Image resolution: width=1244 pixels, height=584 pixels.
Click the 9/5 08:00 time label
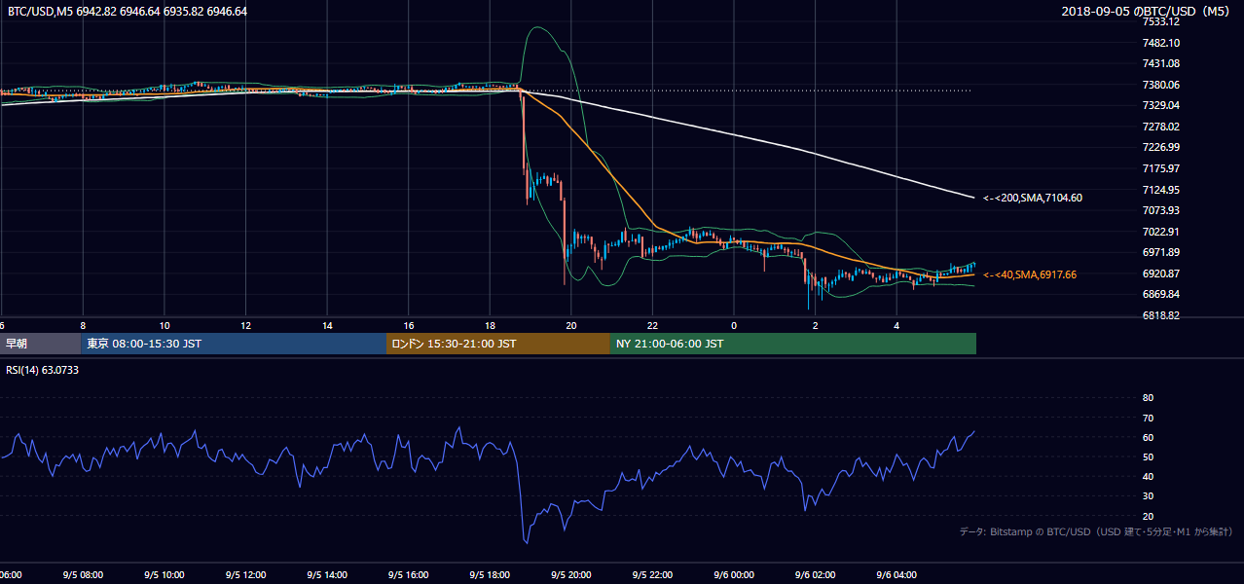tap(83, 575)
